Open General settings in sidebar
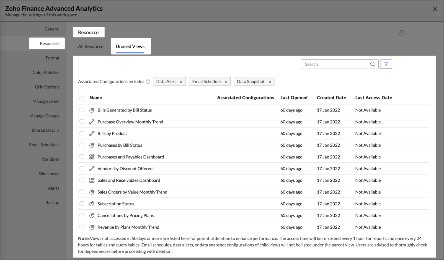This screenshot has height=260, width=444. click(52, 29)
